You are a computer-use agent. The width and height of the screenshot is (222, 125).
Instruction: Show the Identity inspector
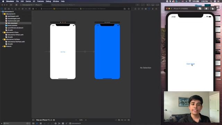tap(146, 9)
